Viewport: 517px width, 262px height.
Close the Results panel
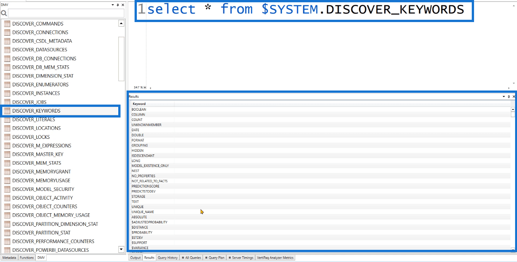click(x=514, y=97)
